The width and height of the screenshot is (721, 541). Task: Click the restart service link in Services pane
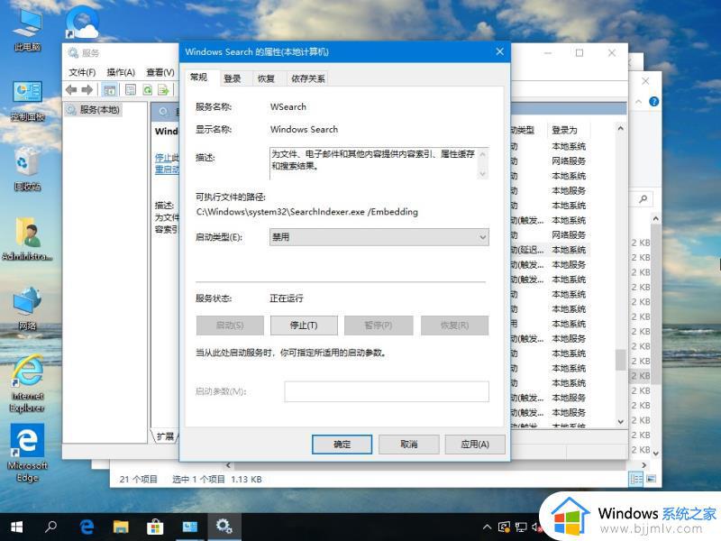point(167,170)
